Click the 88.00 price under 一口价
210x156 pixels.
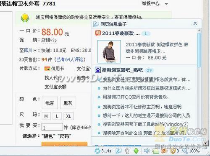52,32
